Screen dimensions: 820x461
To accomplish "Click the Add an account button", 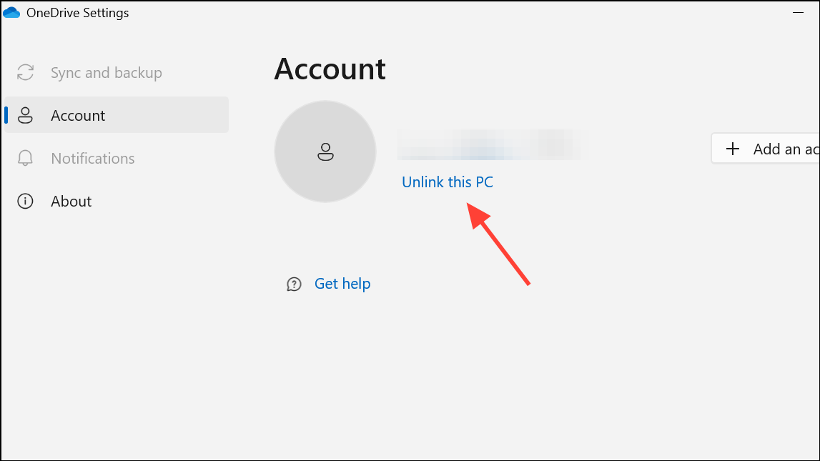I will coord(766,149).
